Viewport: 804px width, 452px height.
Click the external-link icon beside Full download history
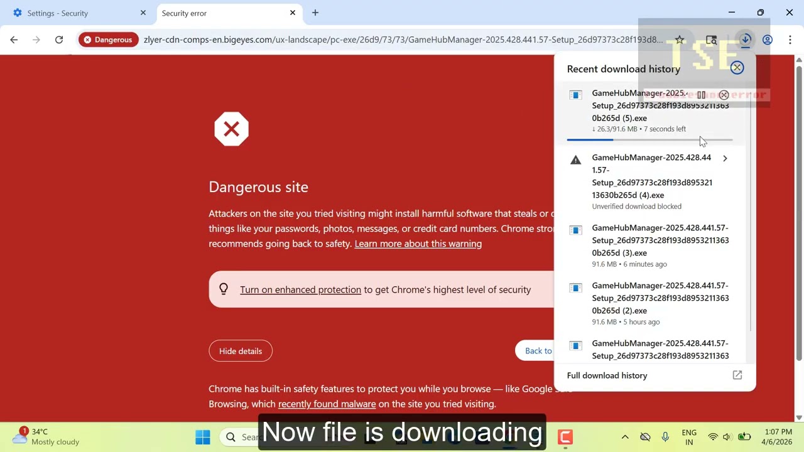click(737, 375)
